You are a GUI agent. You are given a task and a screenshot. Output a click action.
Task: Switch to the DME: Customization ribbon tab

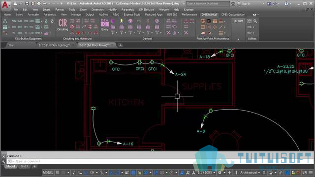pos(233,15)
